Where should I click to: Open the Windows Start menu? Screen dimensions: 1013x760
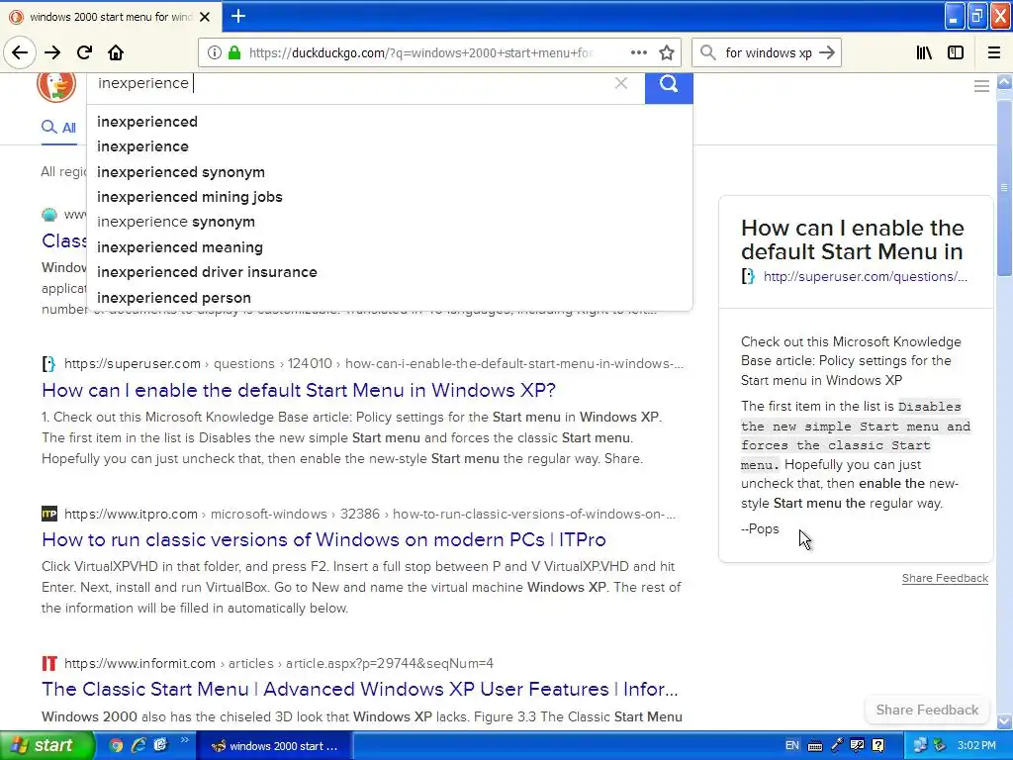46,745
